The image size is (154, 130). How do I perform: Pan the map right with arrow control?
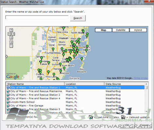(x=13, y=34)
